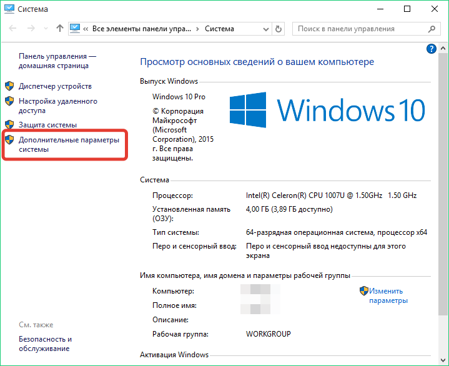Image resolution: width=449 pixels, height=366 pixels.
Task: Click Изменить параметры link
Action: pyautogui.click(x=388, y=295)
